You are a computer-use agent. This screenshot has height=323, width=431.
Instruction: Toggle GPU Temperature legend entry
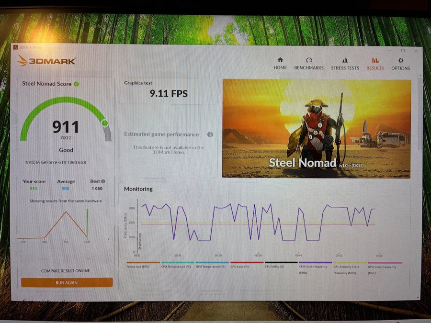(x=212, y=265)
